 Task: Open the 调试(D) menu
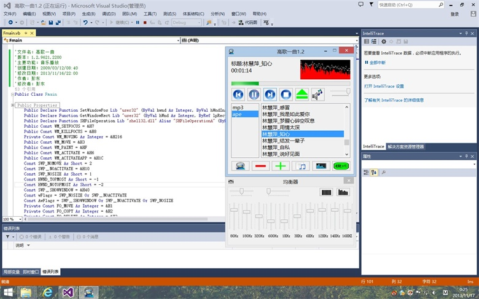[x=108, y=13]
